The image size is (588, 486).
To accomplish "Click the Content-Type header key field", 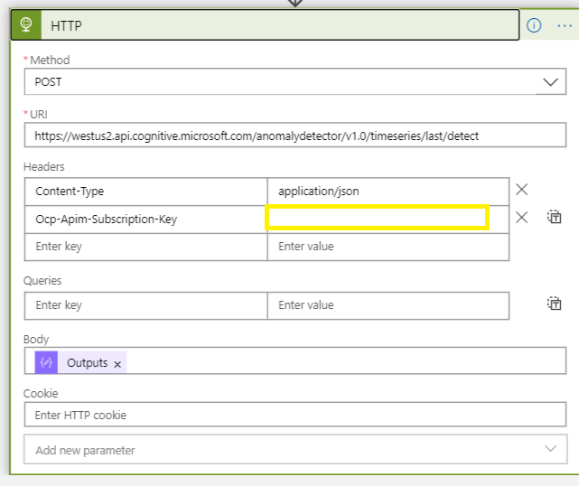I will [x=146, y=192].
